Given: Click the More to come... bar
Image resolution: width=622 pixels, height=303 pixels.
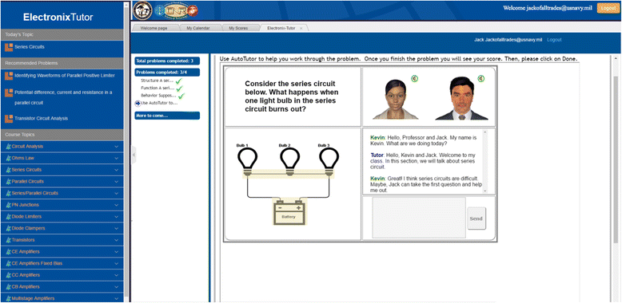Looking at the screenshot, I should 167,116.
